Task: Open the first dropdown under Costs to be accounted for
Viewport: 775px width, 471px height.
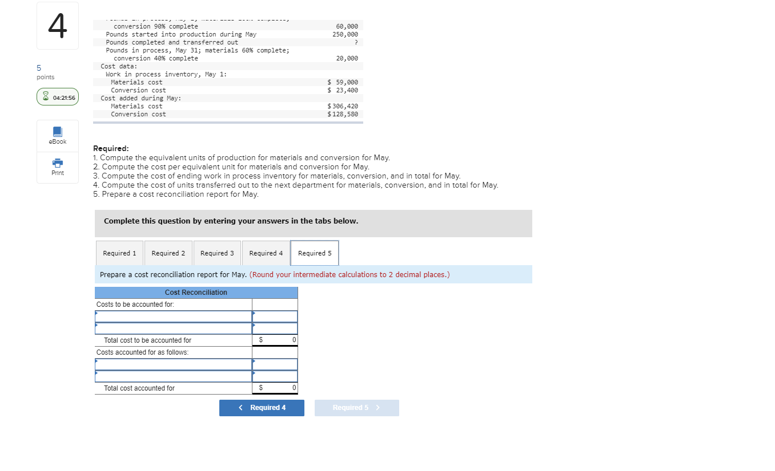Action: (x=173, y=316)
